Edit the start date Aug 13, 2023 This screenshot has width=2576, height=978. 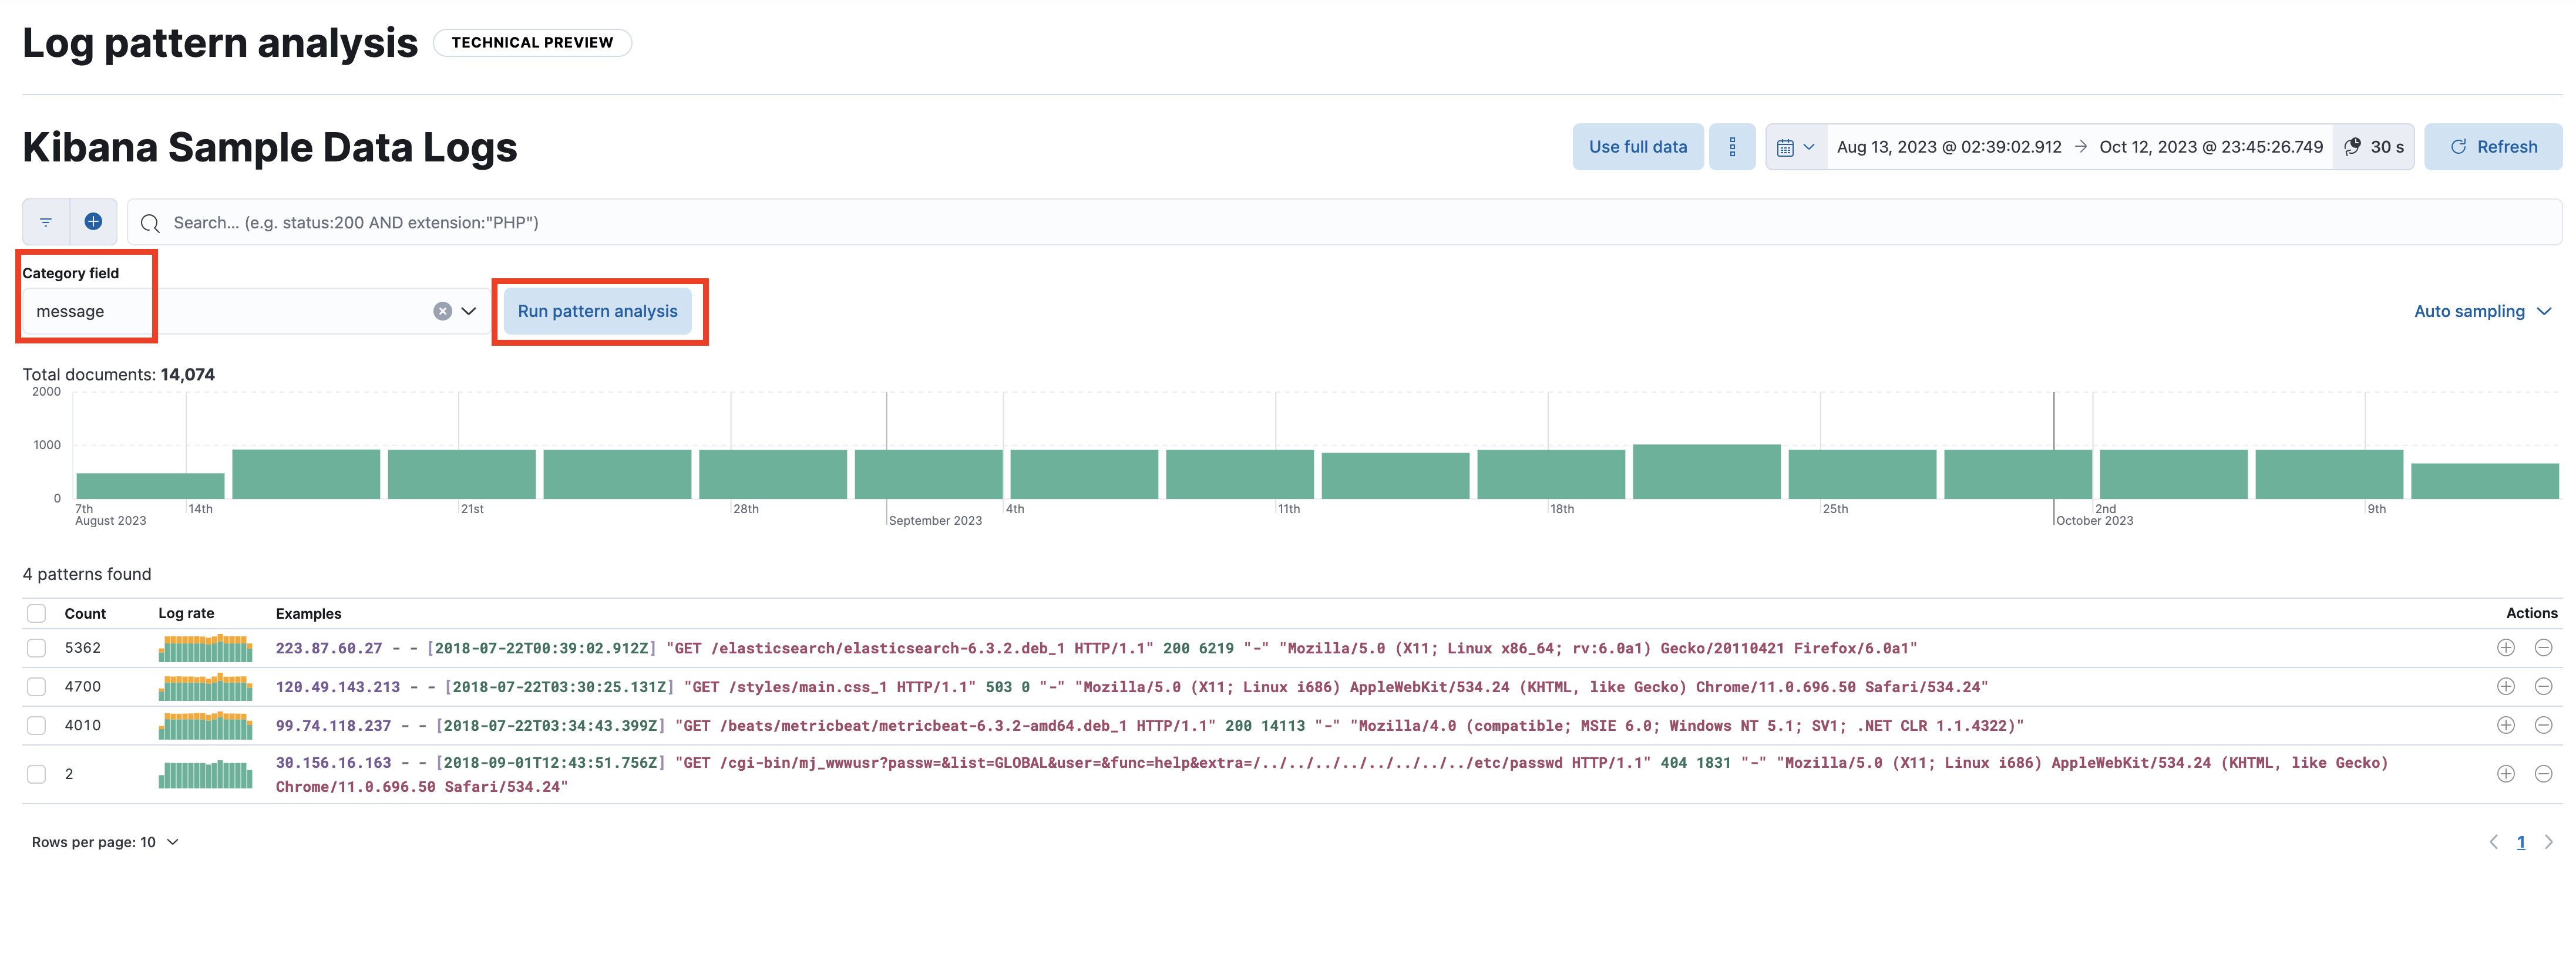[1948, 147]
